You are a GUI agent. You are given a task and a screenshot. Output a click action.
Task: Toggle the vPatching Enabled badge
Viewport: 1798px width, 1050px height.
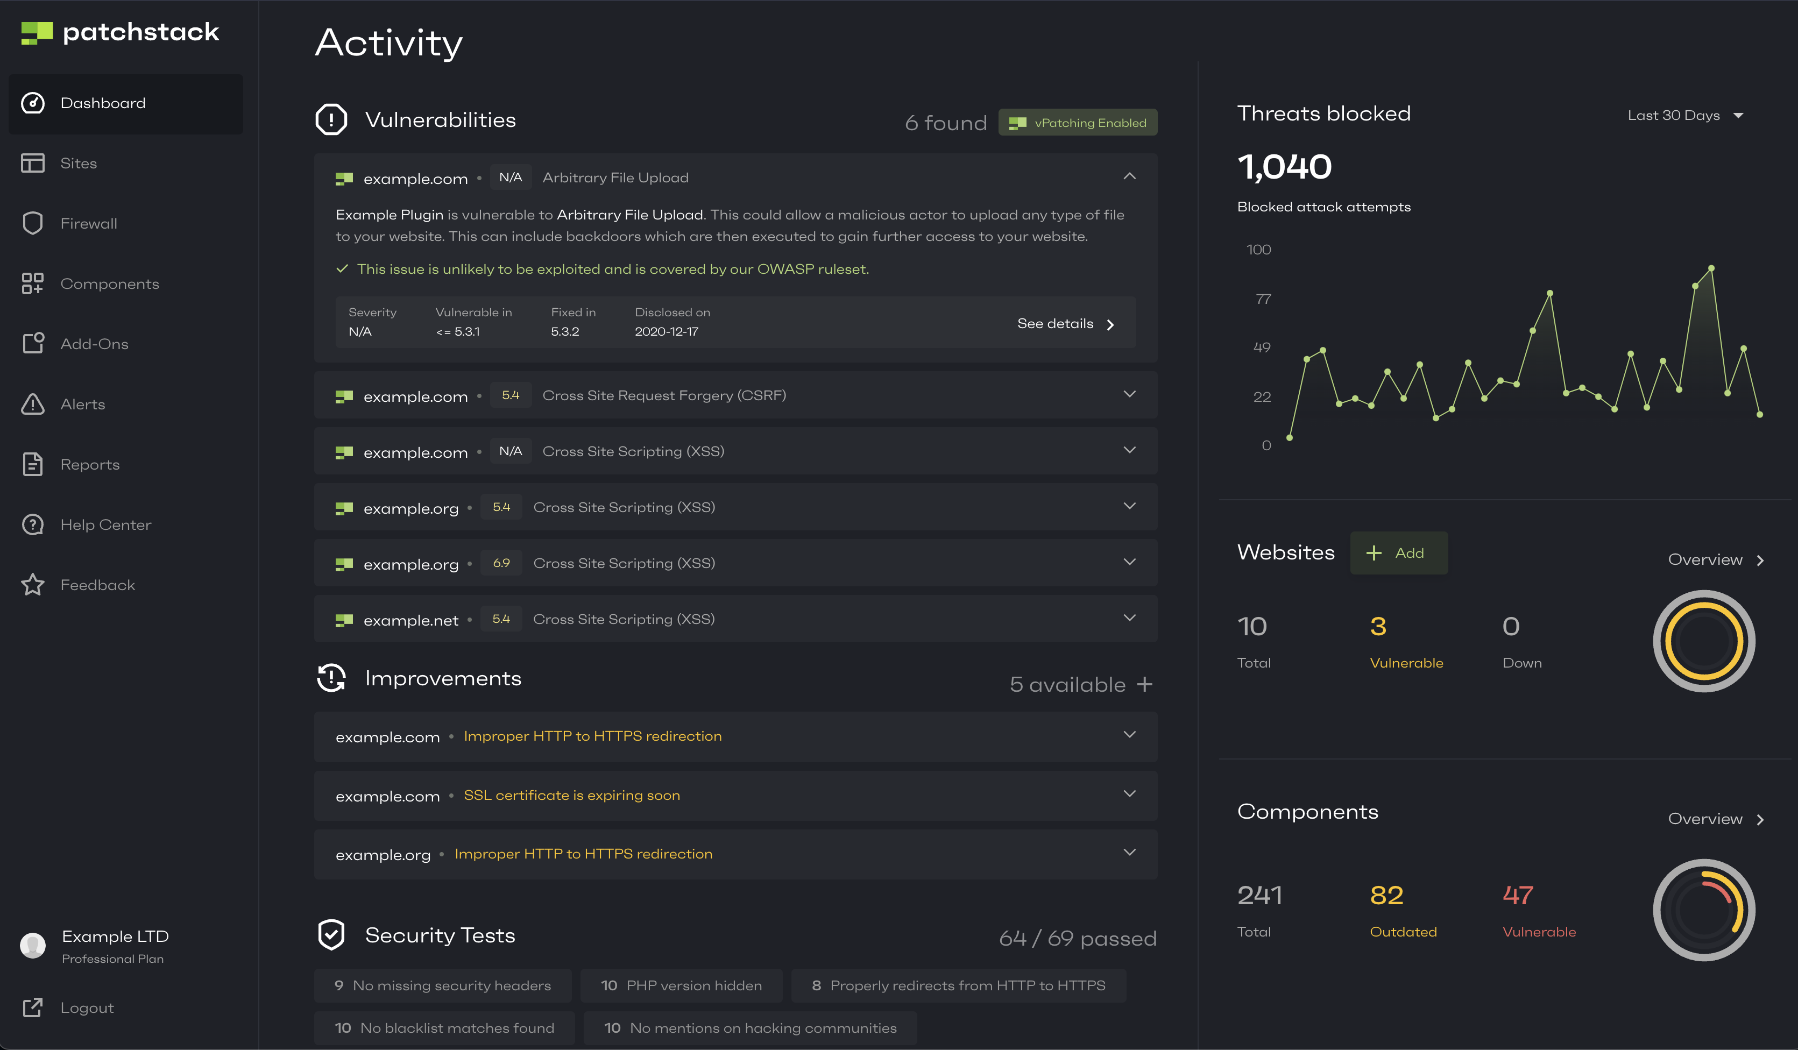pos(1078,123)
